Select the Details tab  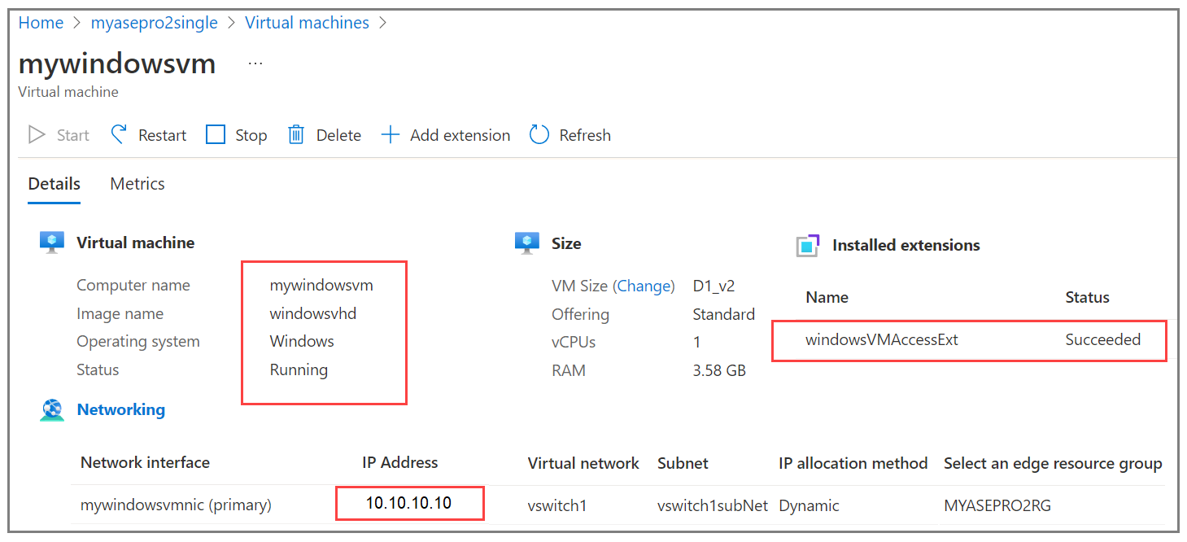tap(54, 183)
